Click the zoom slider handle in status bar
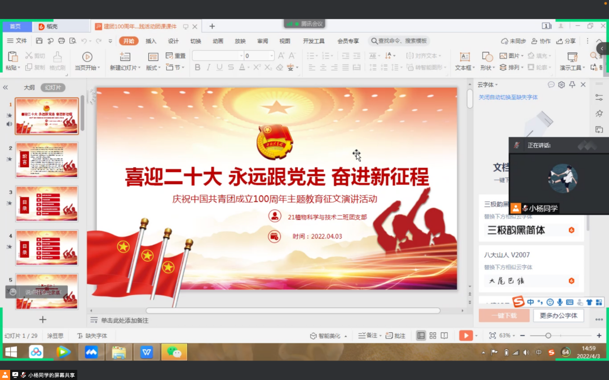 click(x=548, y=336)
